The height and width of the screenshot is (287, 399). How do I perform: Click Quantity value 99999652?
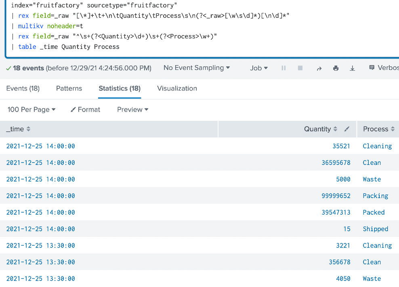(336, 196)
